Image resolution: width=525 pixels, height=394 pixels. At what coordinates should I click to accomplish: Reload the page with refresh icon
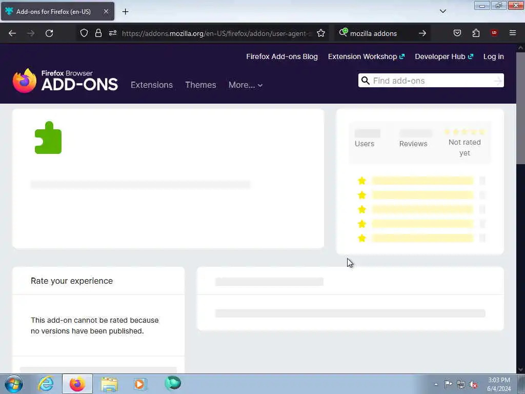[49, 33]
